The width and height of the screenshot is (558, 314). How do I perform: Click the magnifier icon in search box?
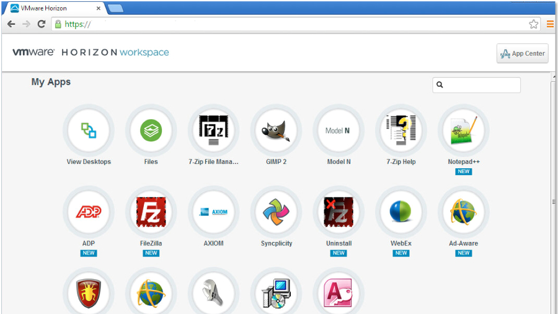tap(440, 85)
